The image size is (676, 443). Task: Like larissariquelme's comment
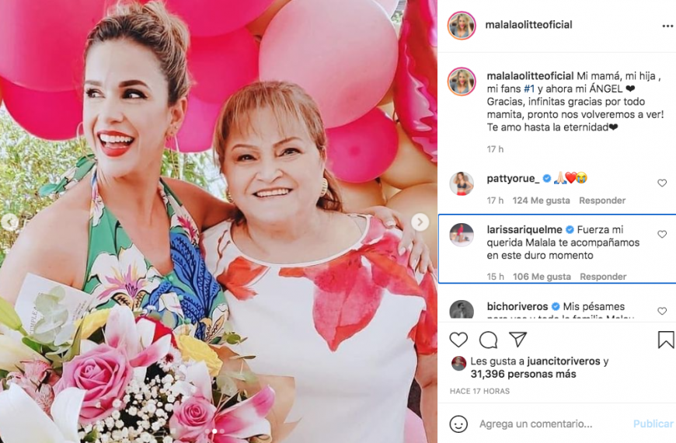click(662, 234)
